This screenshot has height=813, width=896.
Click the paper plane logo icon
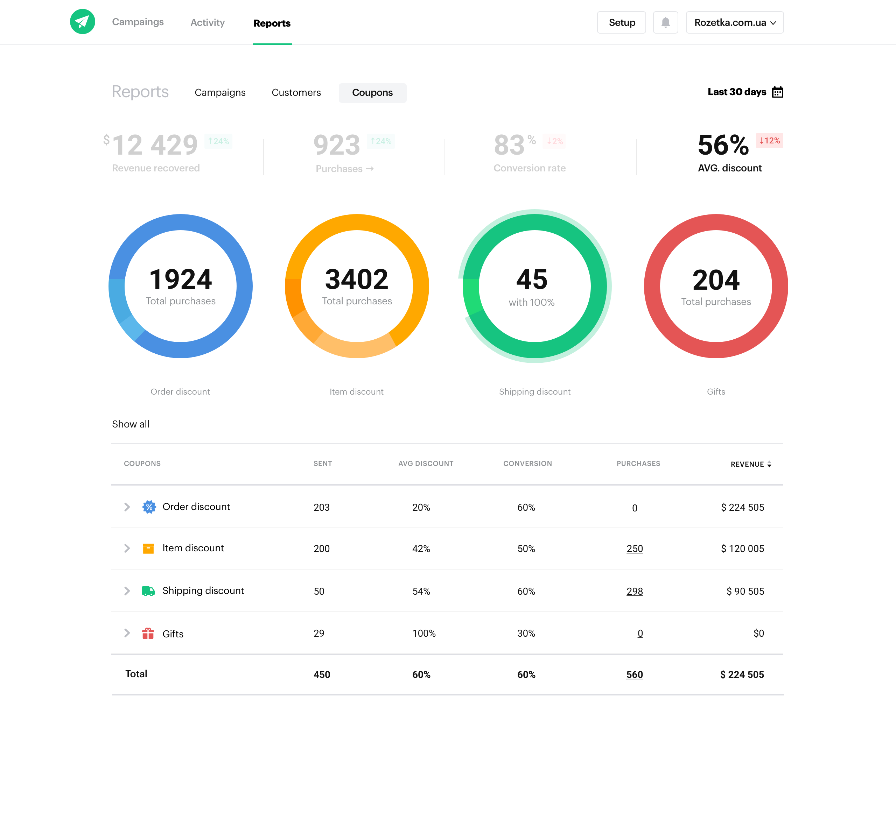tap(83, 22)
